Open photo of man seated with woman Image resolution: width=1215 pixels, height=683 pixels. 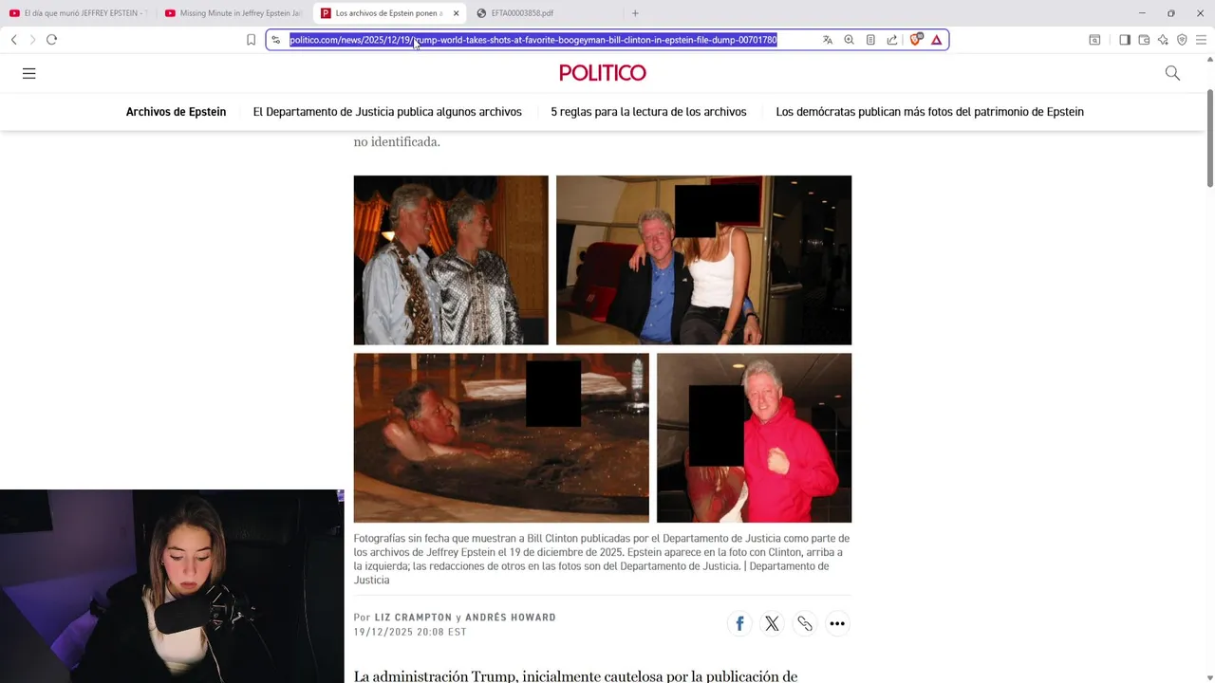pos(703,260)
